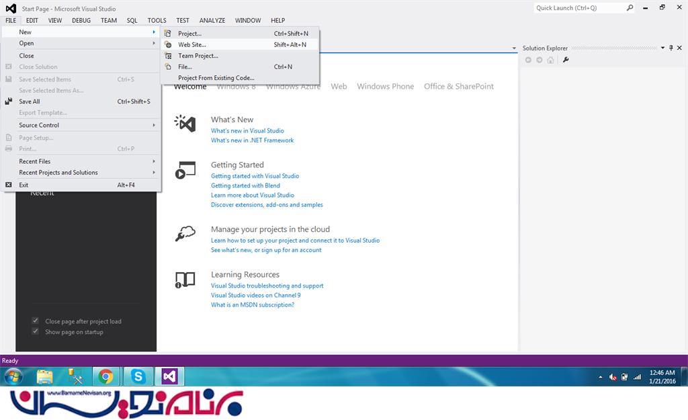Open the DEBUG menu in menu bar

click(x=81, y=21)
